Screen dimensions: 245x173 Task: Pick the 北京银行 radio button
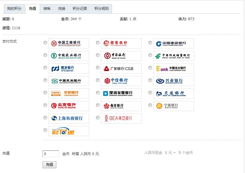[x=45, y=105]
